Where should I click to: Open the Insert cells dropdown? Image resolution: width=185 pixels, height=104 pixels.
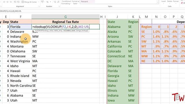pos(164,2)
